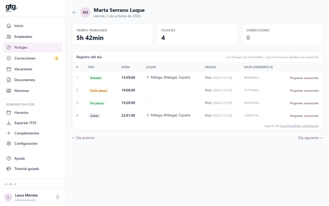The image size is (329, 206).
Task: Open the Inicio menu item
Action: pyautogui.click(x=33, y=26)
